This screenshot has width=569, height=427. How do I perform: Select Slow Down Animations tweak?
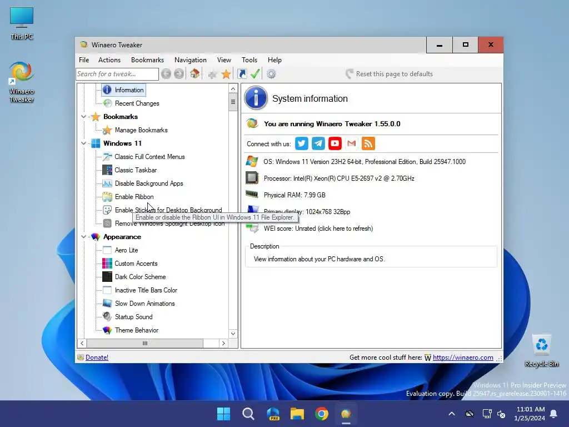click(x=145, y=304)
